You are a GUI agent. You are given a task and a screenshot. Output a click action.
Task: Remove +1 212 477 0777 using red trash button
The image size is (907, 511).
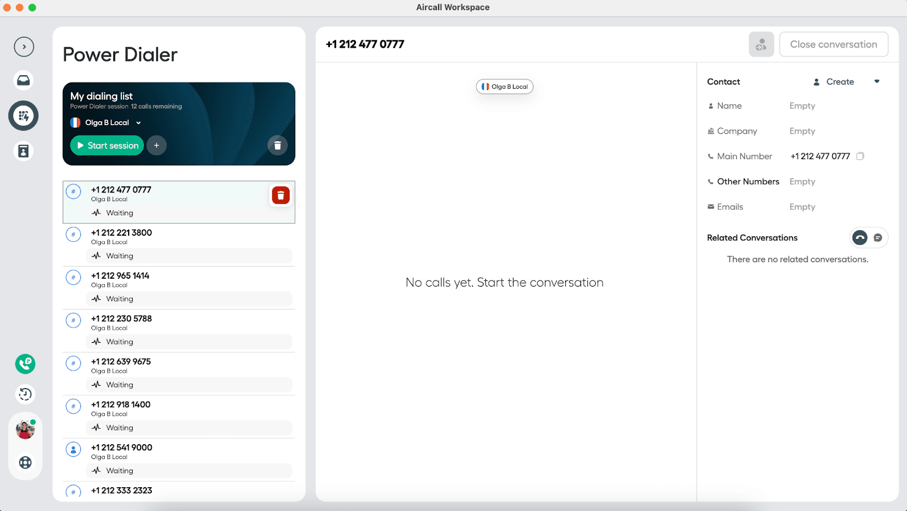pos(281,195)
